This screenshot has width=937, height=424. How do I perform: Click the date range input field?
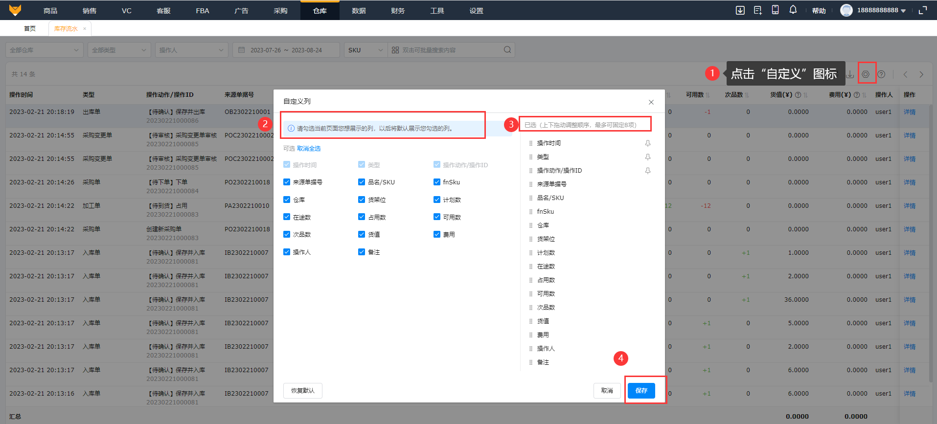(286, 50)
